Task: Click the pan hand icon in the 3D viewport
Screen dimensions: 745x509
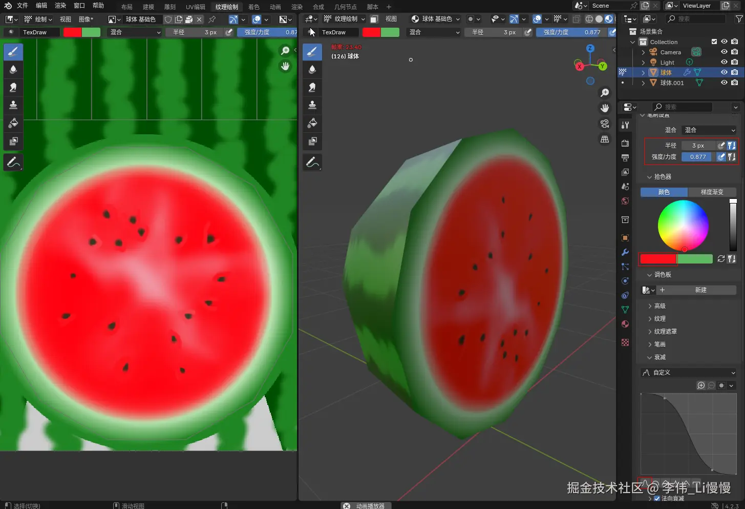Action: (x=605, y=108)
